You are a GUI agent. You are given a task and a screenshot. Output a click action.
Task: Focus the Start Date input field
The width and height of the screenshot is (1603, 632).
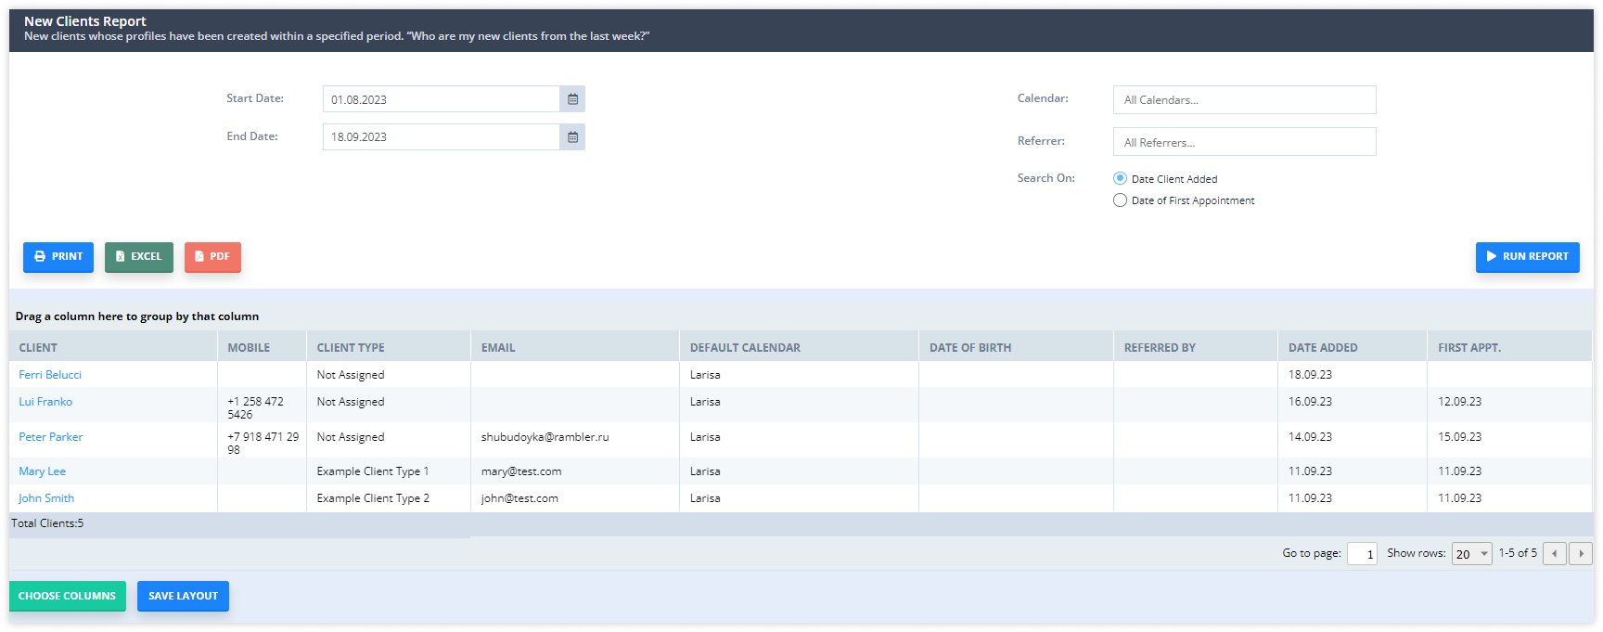pos(442,99)
